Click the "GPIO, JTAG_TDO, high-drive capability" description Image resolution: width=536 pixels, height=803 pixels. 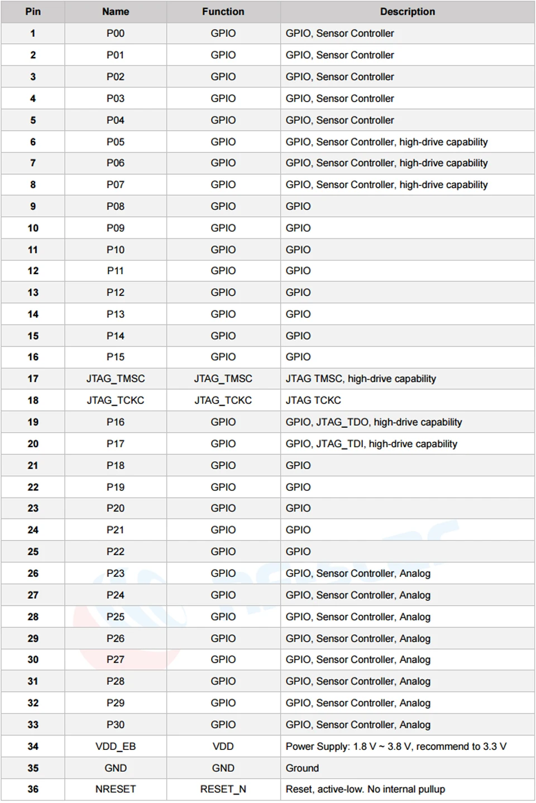point(374,422)
